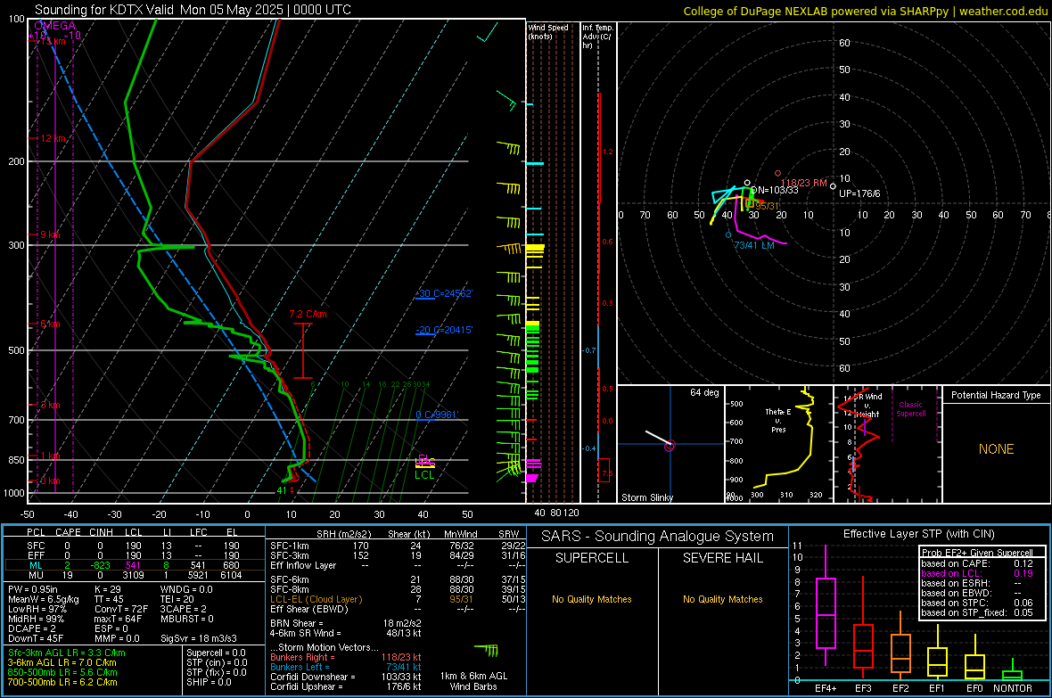
Task: Click the K = 29 index value
Action: click(108, 589)
